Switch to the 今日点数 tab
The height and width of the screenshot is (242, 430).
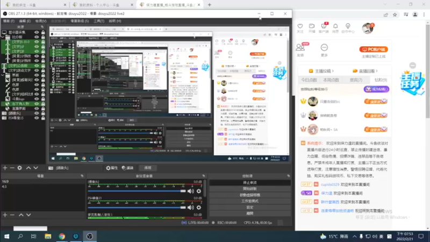pyautogui.click(x=309, y=80)
